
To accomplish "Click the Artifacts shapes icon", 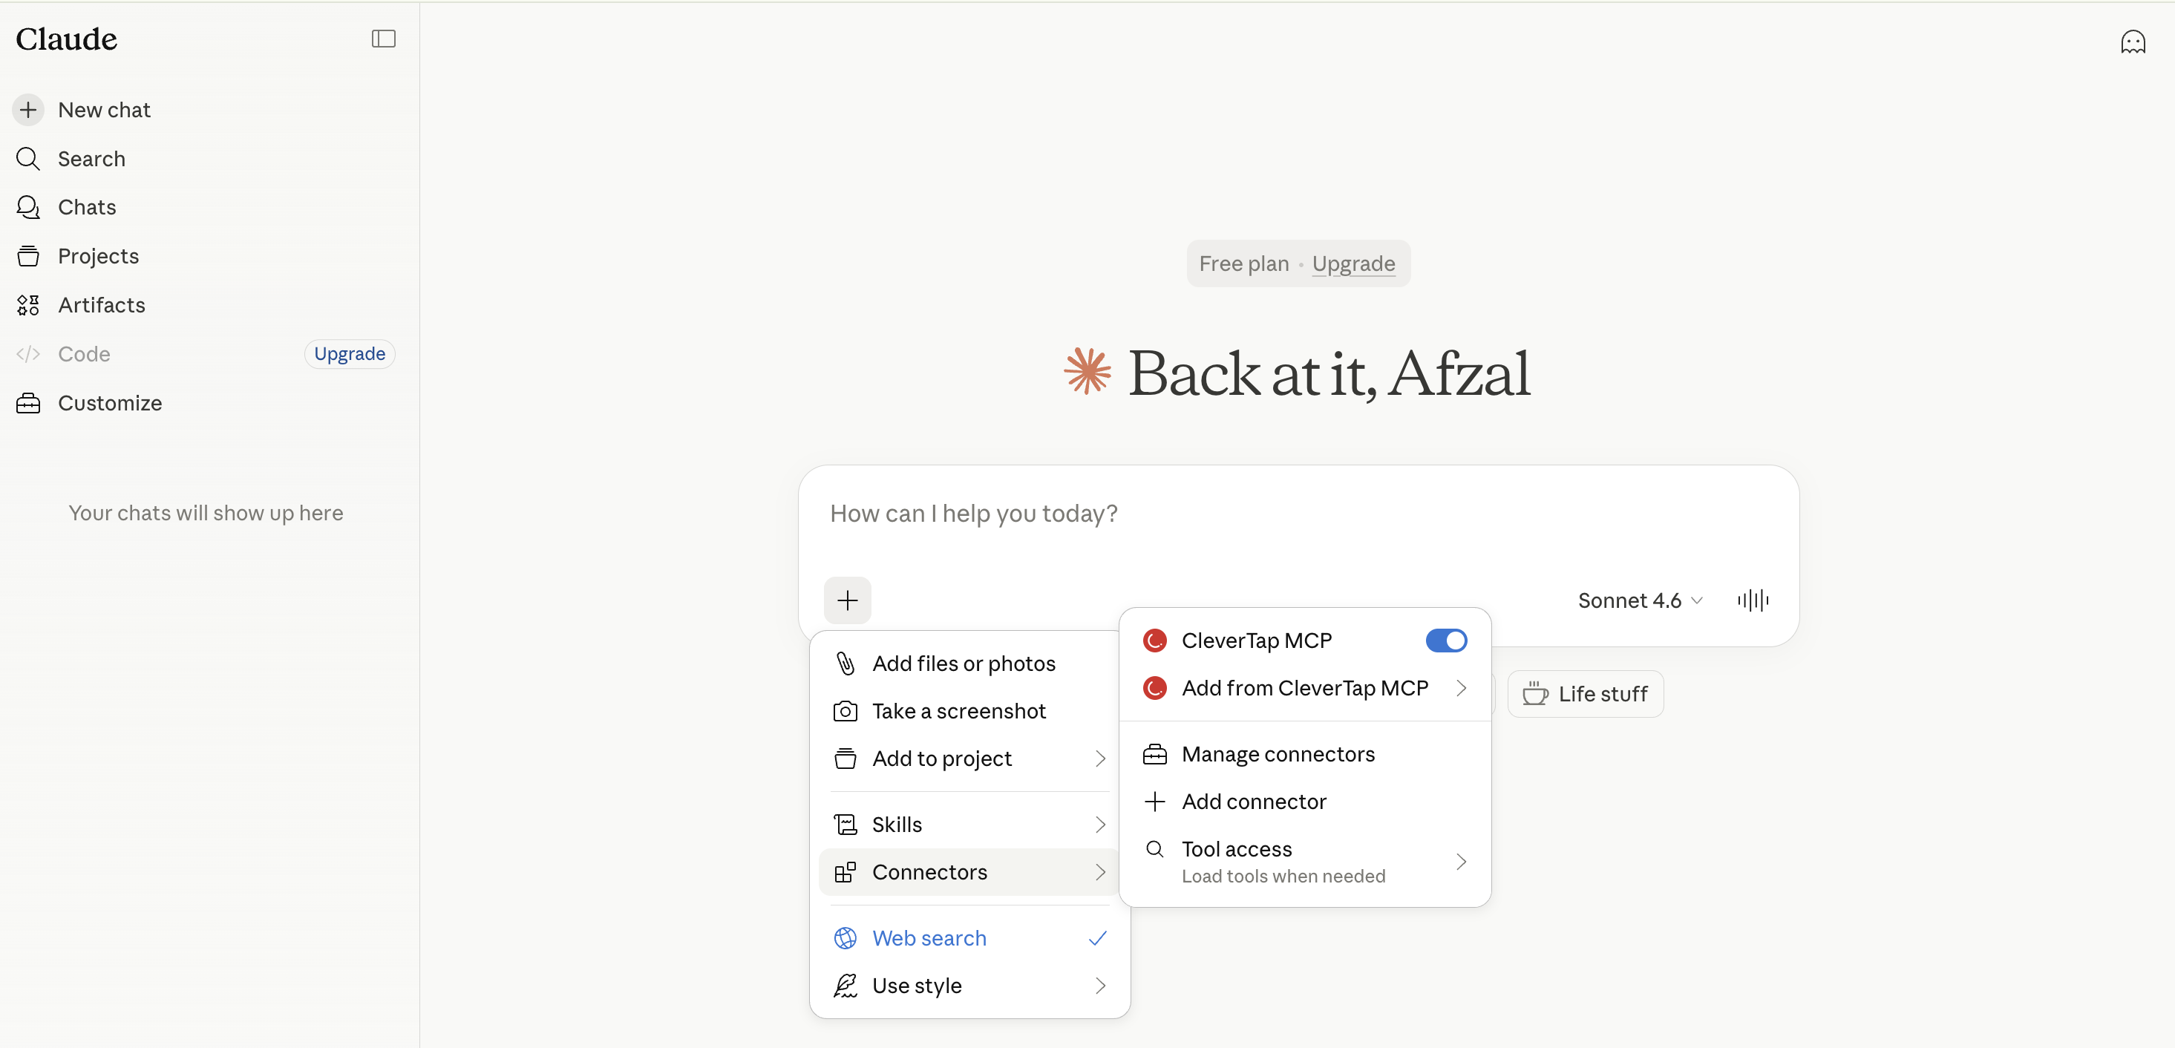I will click(28, 305).
